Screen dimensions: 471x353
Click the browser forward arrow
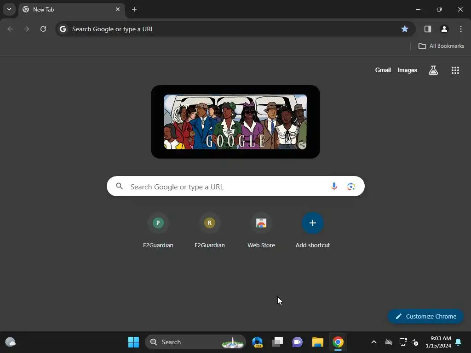27,29
